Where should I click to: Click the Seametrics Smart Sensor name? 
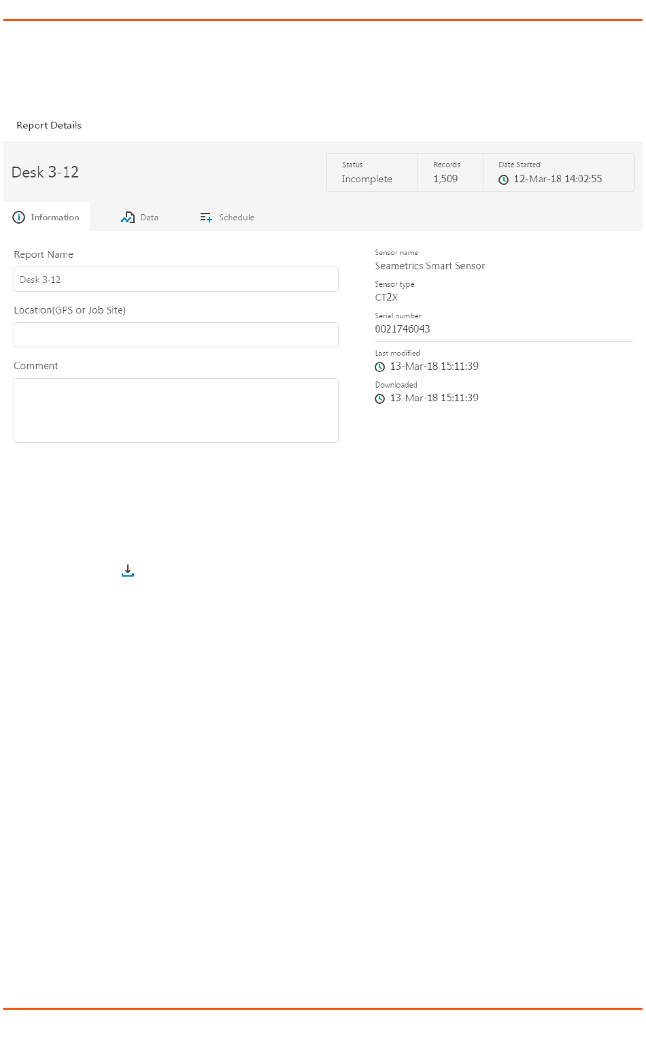pyautogui.click(x=430, y=266)
